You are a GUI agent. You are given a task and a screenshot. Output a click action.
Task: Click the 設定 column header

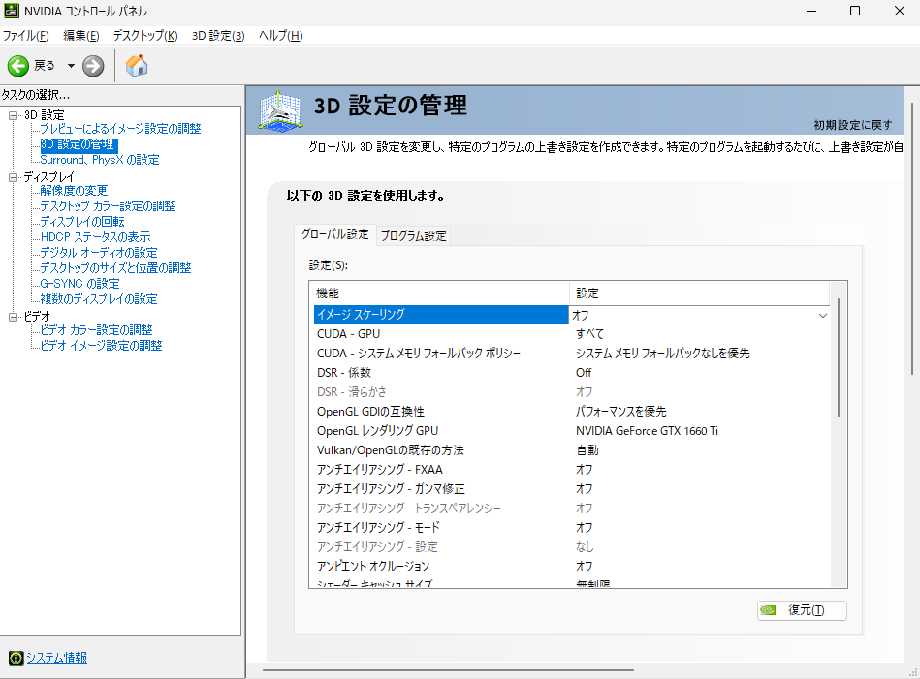click(x=699, y=293)
